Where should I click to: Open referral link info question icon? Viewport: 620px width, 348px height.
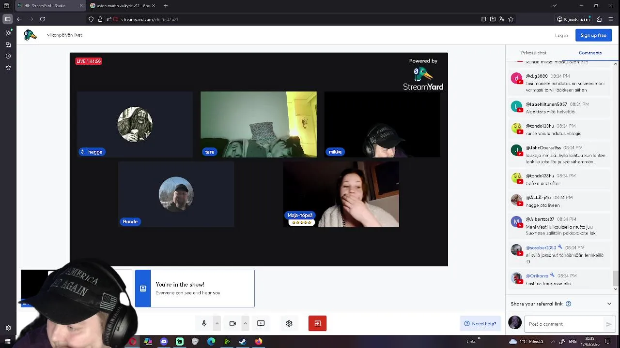569,304
